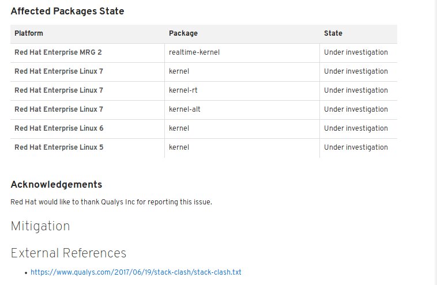Image resolution: width=437 pixels, height=285 pixels.
Task: Select the Red Hat Enterprise Linux 5 cell
Action: click(x=59, y=147)
